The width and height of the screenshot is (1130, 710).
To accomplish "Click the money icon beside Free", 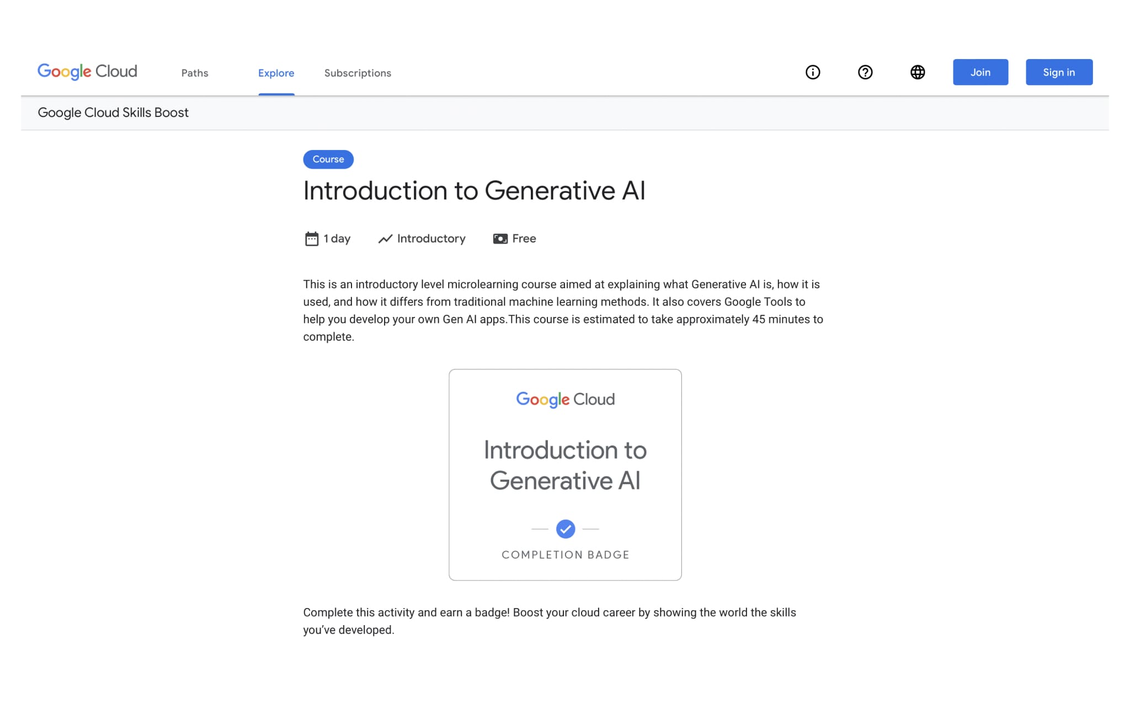I will click(x=500, y=239).
